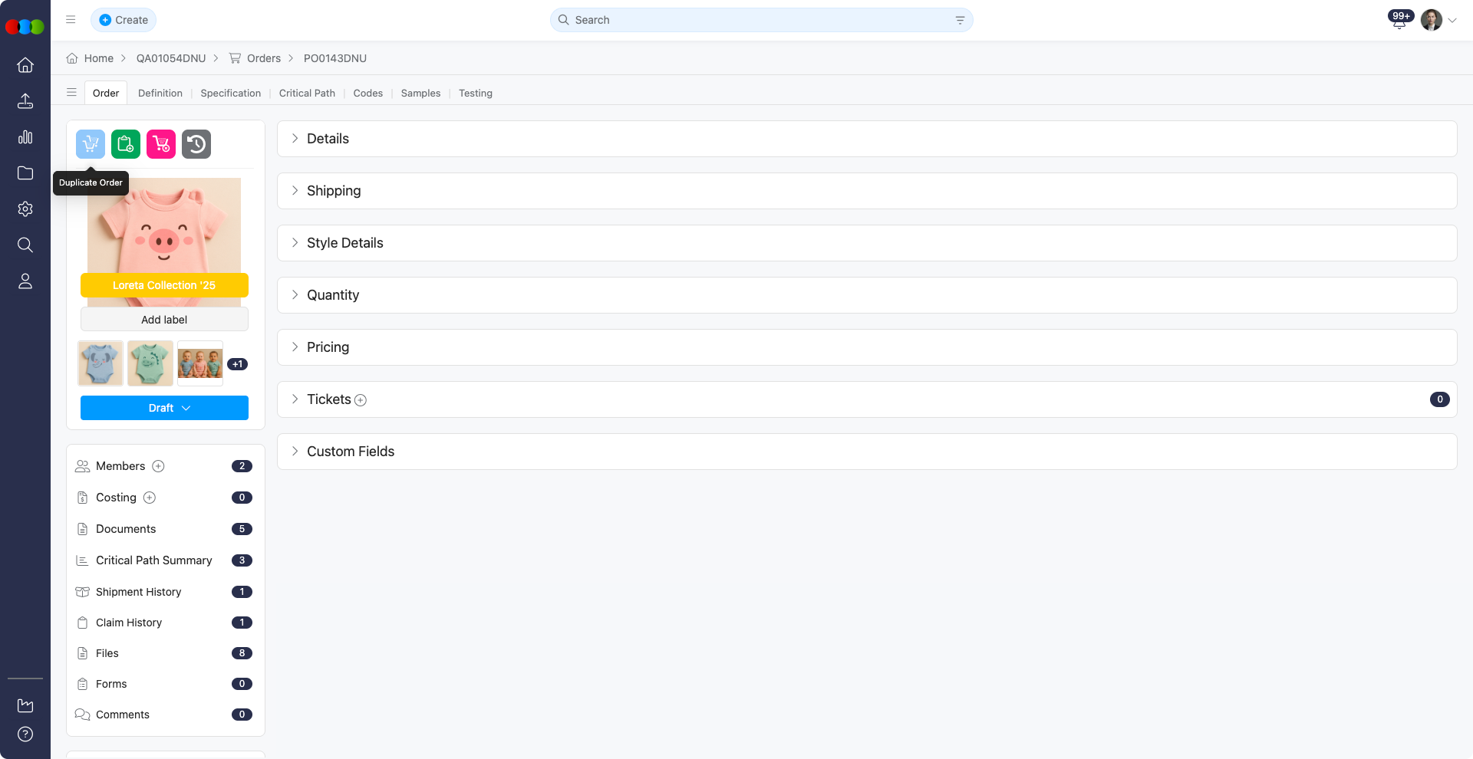Open the Draft status dropdown
Image resolution: width=1473 pixels, height=759 pixels.
coord(164,408)
